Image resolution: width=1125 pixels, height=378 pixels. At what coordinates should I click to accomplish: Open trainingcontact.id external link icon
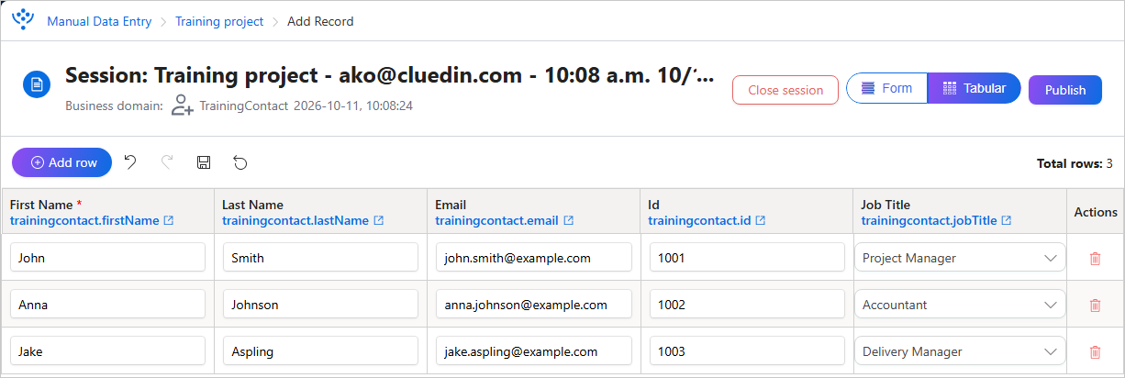(x=761, y=221)
